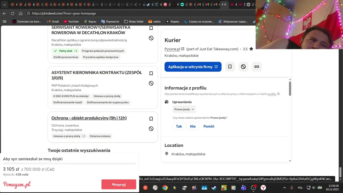This screenshot has height=193, width=343.
Task: Go back with the browser arrow
Action: [5, 13]
